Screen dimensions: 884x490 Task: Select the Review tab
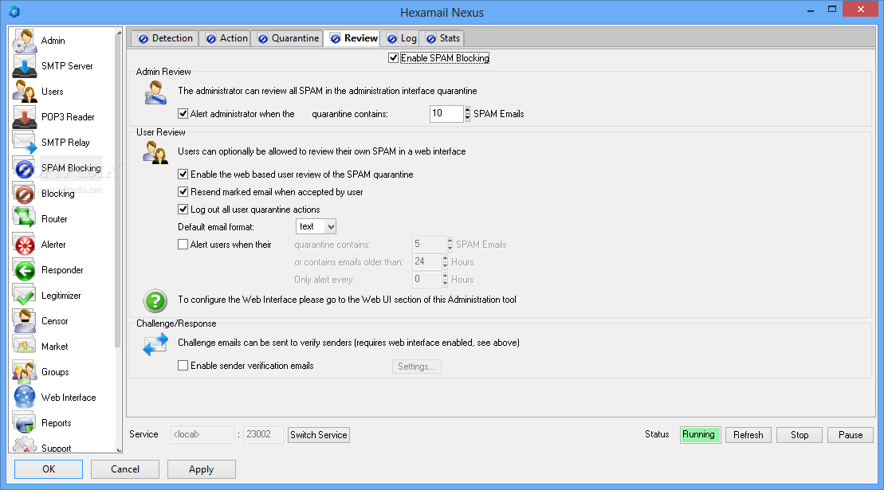353,38
